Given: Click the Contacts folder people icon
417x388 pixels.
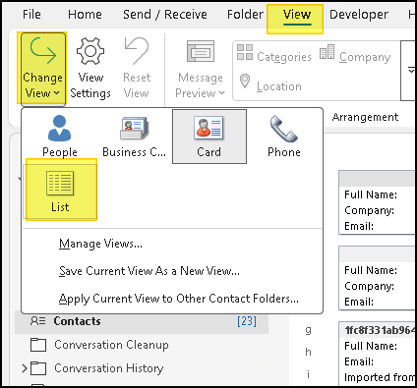Looking at the screenshot, I should [x=37, y=321].
